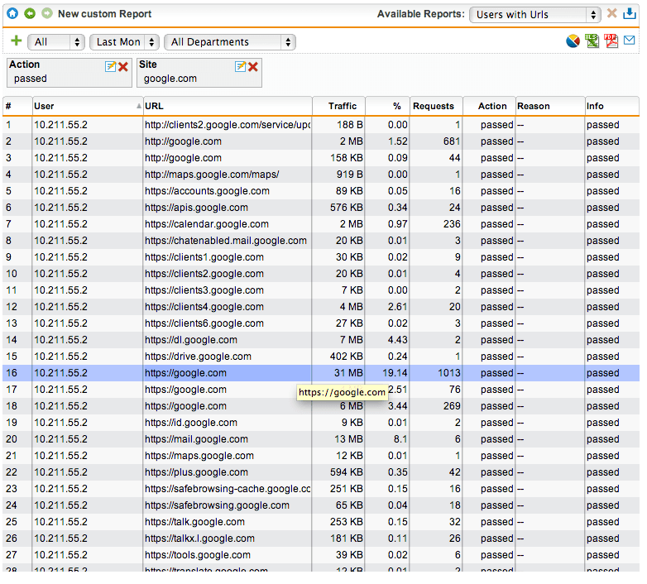Show the pie chart view
This screenshot has height=584, width=647.
573,41
